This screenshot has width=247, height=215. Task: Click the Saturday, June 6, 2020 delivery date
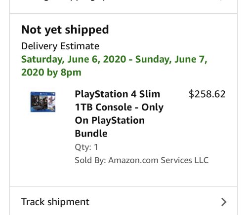click(x=74, y=59)
